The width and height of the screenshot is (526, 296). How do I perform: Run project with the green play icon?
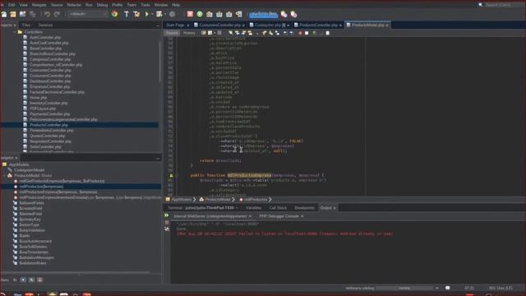click(x=147, y=14)
